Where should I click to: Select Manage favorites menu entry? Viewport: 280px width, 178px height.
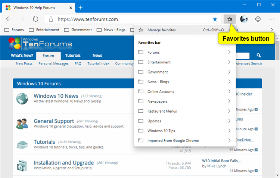pos(185,30)
